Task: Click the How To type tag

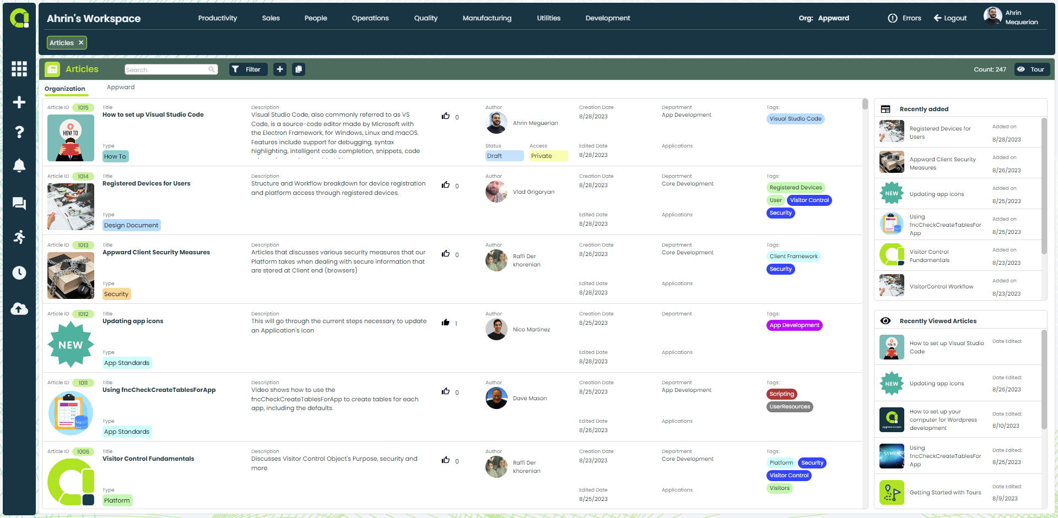Action: [115, 156]
